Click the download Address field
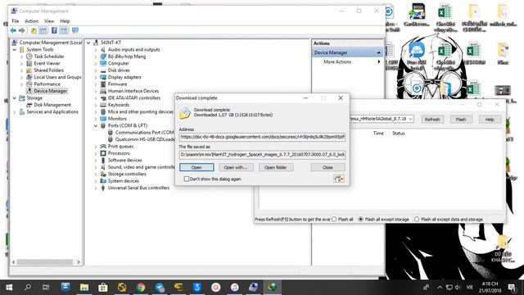Viewport: 524px width, 295px height. (x=262, y=137)
